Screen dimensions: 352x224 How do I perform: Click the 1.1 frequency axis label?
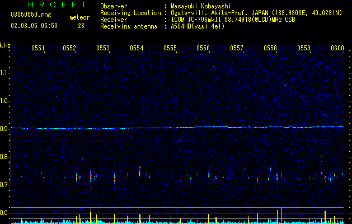point(4,73)
